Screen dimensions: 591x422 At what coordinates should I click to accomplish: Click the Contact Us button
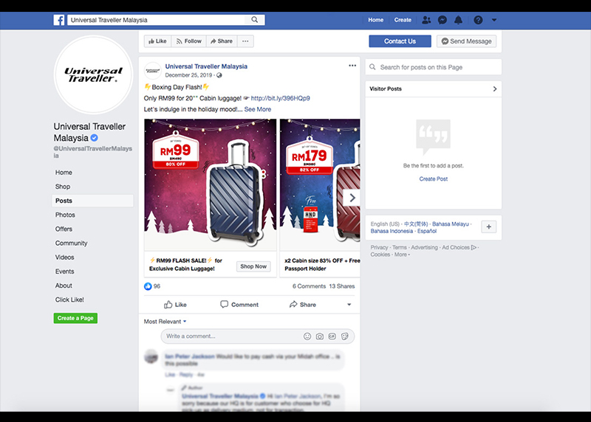[x=400, y=41]
